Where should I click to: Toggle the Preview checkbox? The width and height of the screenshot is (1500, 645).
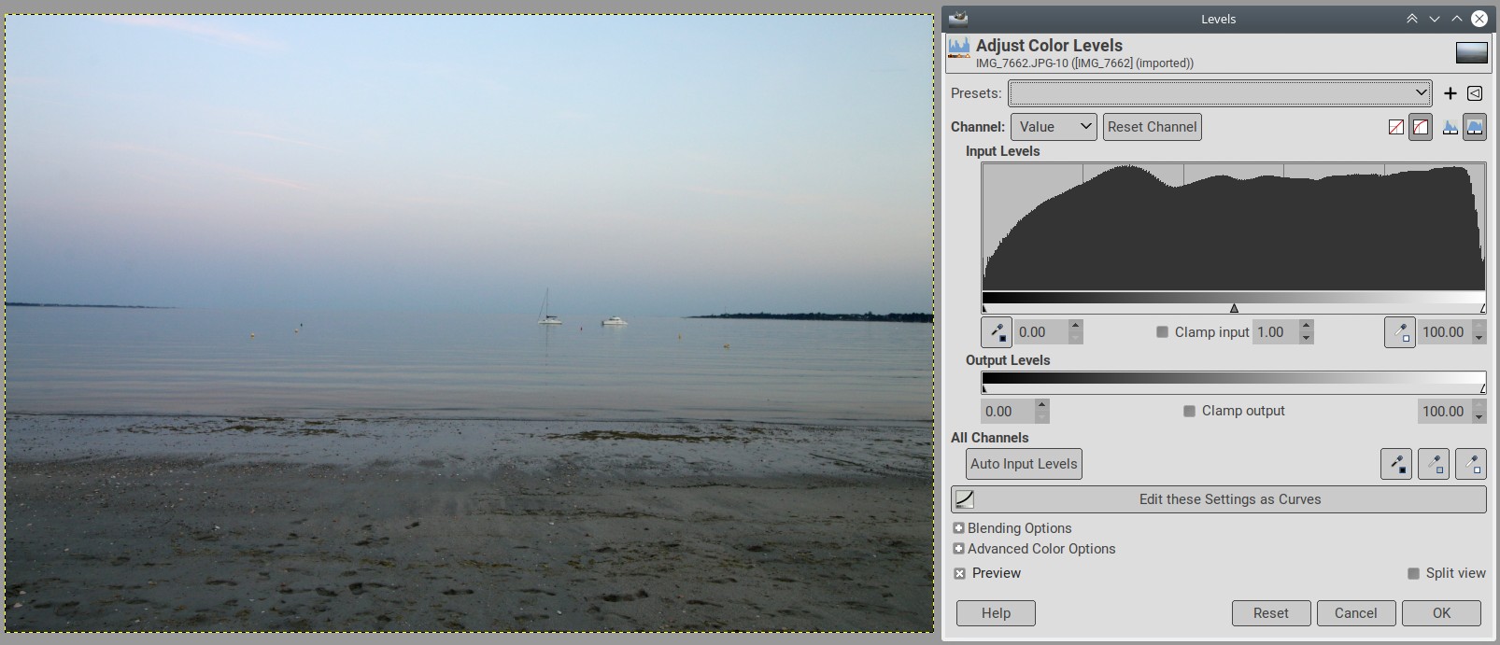(x=960, y=573)
